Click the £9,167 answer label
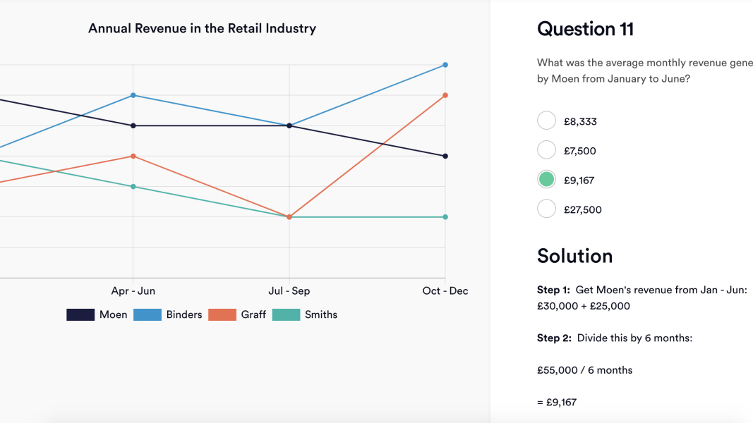Image resolution: width=753 pixels, height=423 pixels. 579,180
